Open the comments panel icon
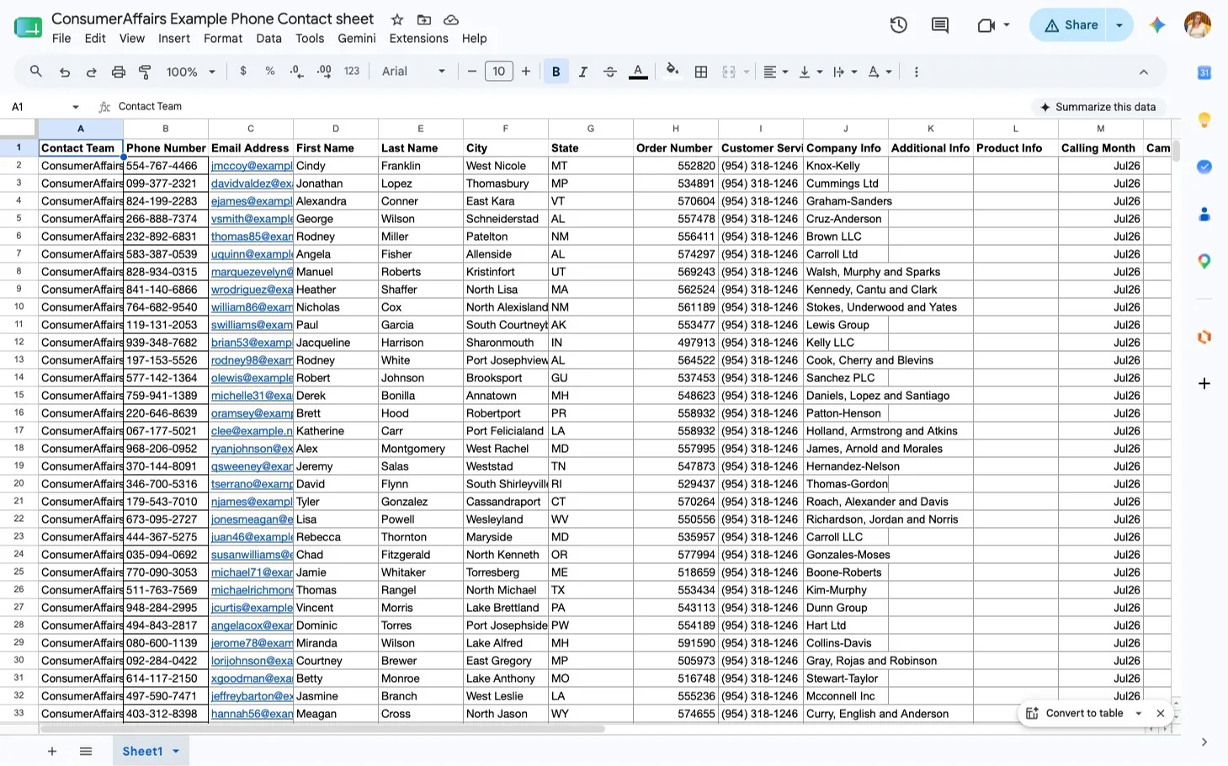1228x766 pixels. coord(940,25)
